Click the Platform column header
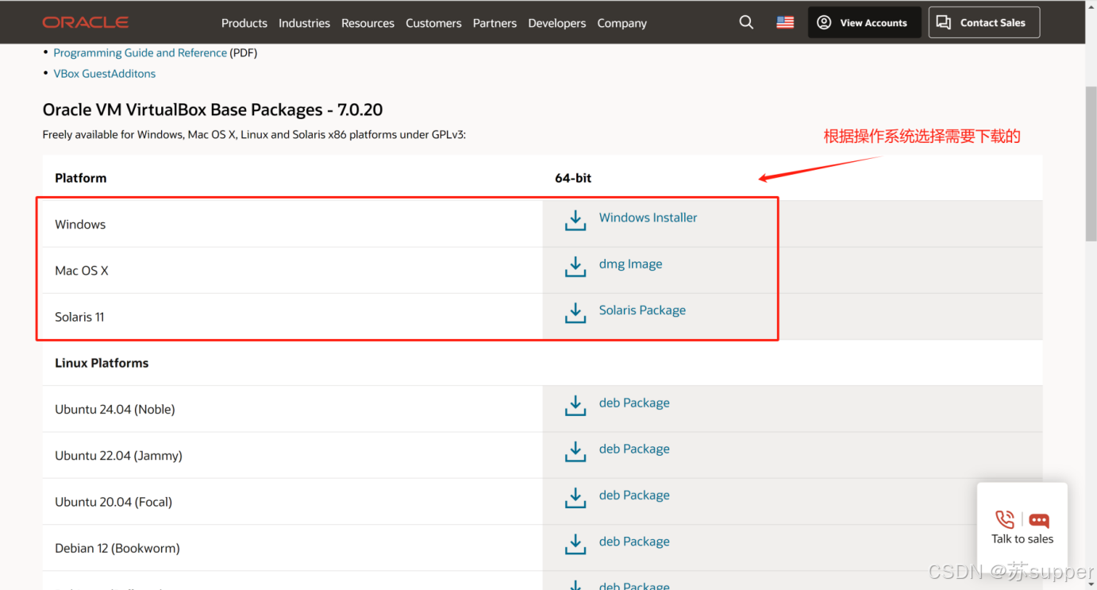The width and height of the screenshot is (1097, 590). coord(80,178)
